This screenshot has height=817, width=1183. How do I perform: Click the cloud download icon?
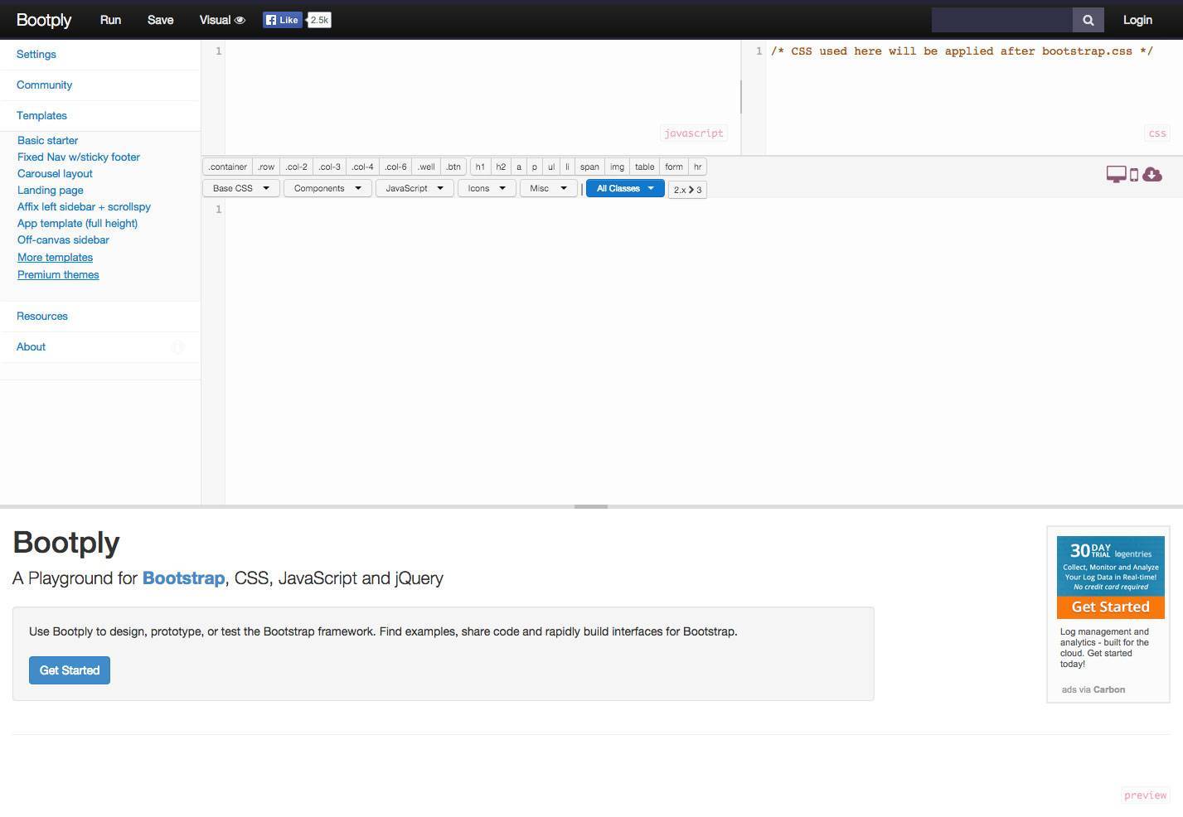1152,174
